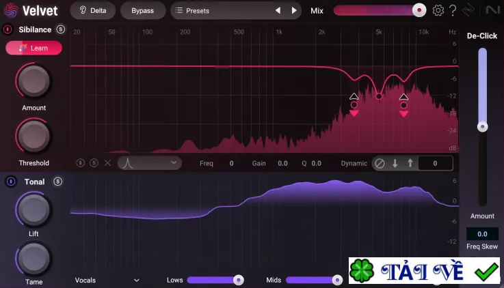Screen dimensions: 504x288
Task: Open the Presets menu
Action: [236, 11]
